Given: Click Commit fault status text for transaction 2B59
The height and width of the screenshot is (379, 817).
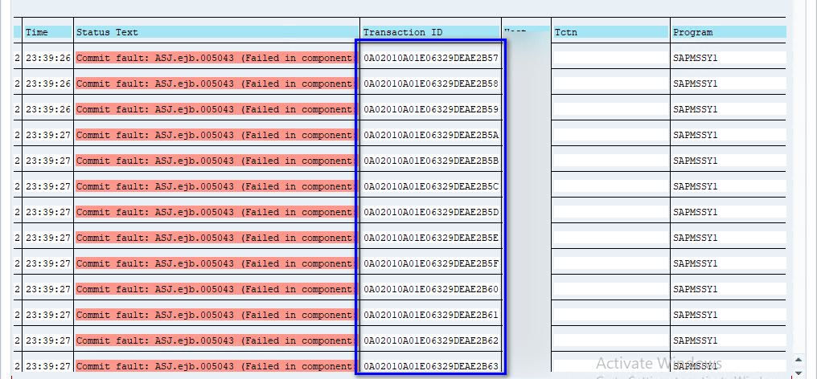Looking at the screenshot, I should pyautogui.click(x=214, y=109).
